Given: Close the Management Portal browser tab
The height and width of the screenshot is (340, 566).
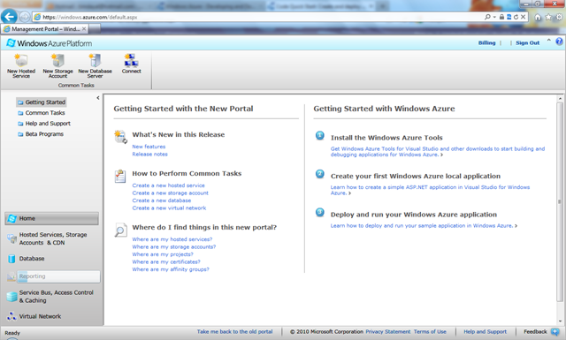Looking at the screenshot, I should pos(84,29).
